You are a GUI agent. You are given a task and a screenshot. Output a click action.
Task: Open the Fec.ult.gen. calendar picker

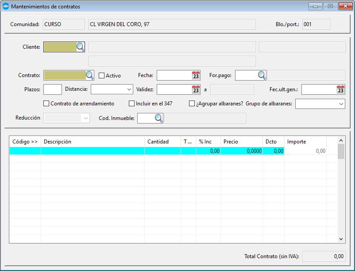340,89
